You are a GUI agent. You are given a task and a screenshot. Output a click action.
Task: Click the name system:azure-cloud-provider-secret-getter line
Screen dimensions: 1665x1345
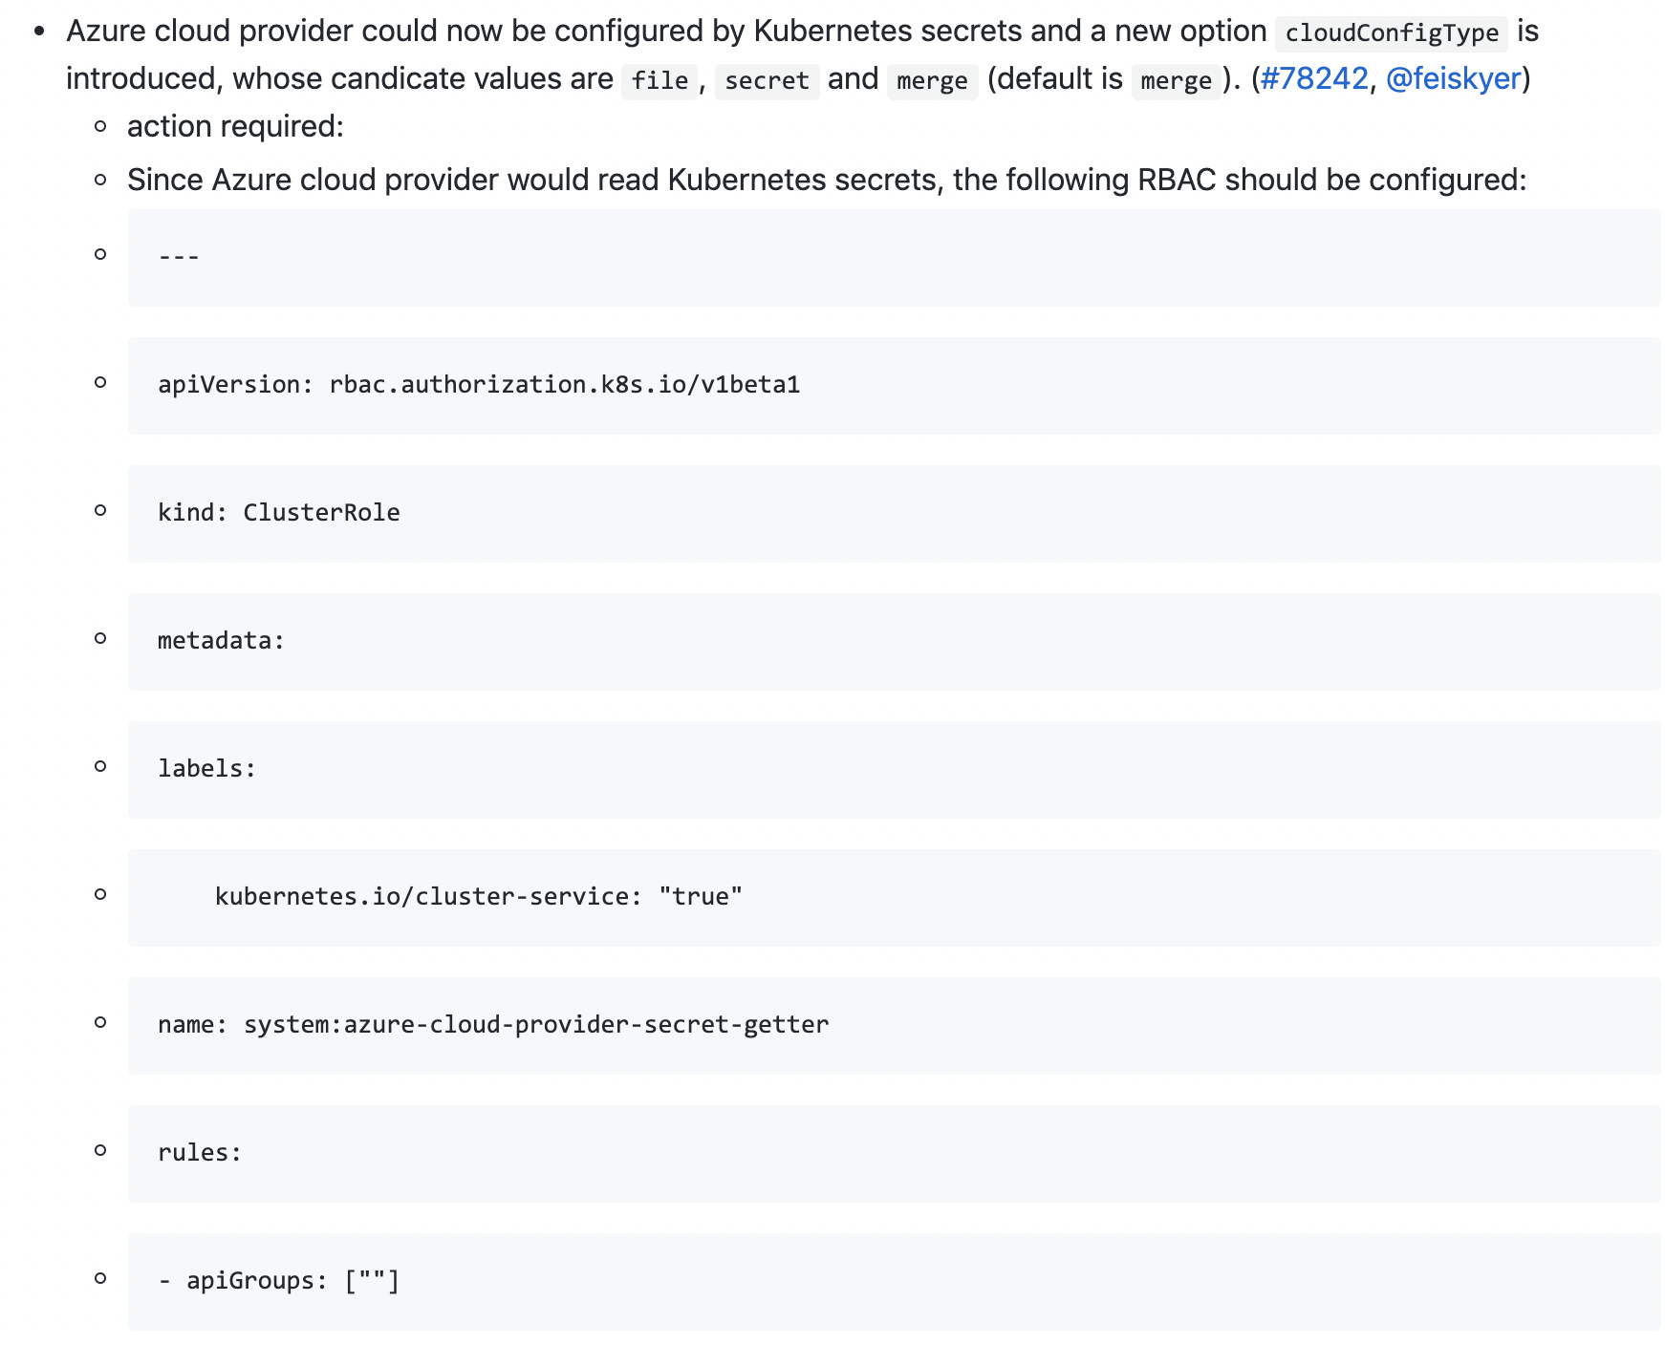pos(894,1026)
